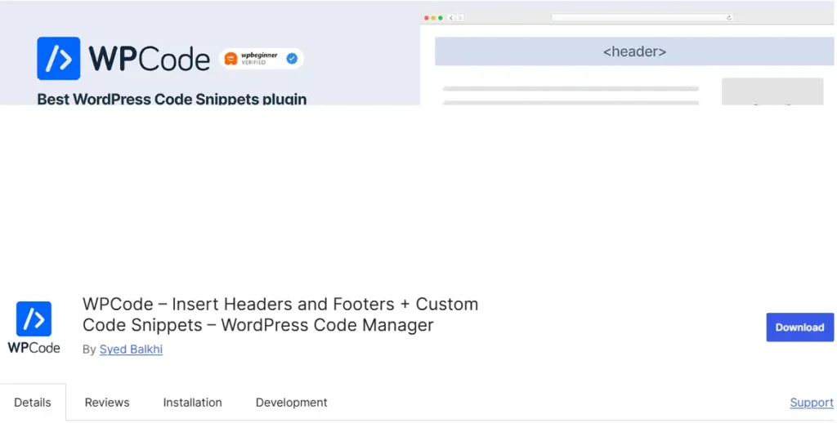Click the WPCode label under the plugin icon
837x423 pixels.
(x=34, y=348)
